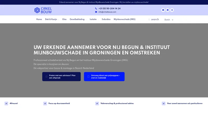Open the LinkedIn social icon
This screenshot has width=208, height=117.
coord(167,10)
